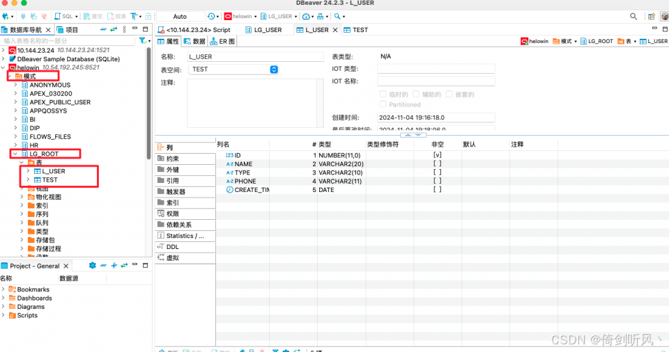Open the 依赖关系 section
The height and width of the screenshot is (352, 669).
[185, 225]
